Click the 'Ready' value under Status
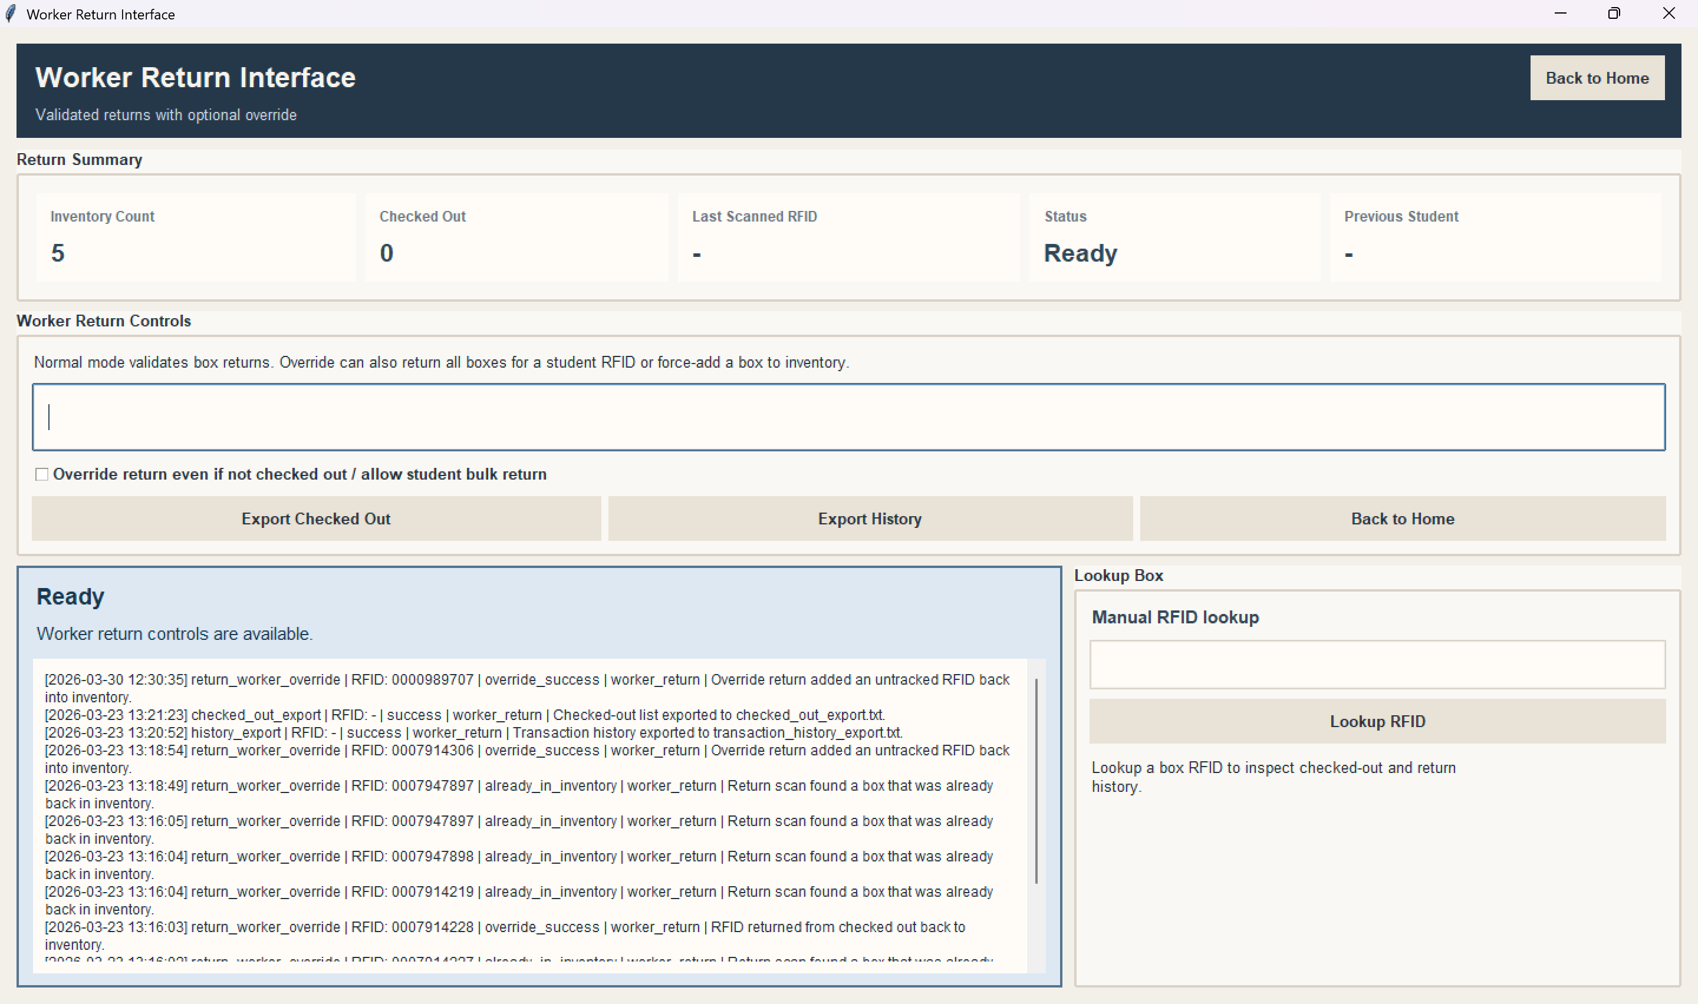Image resolution: width=1698 pixels, height=1004 pixels. click(x=1081, y=253)
